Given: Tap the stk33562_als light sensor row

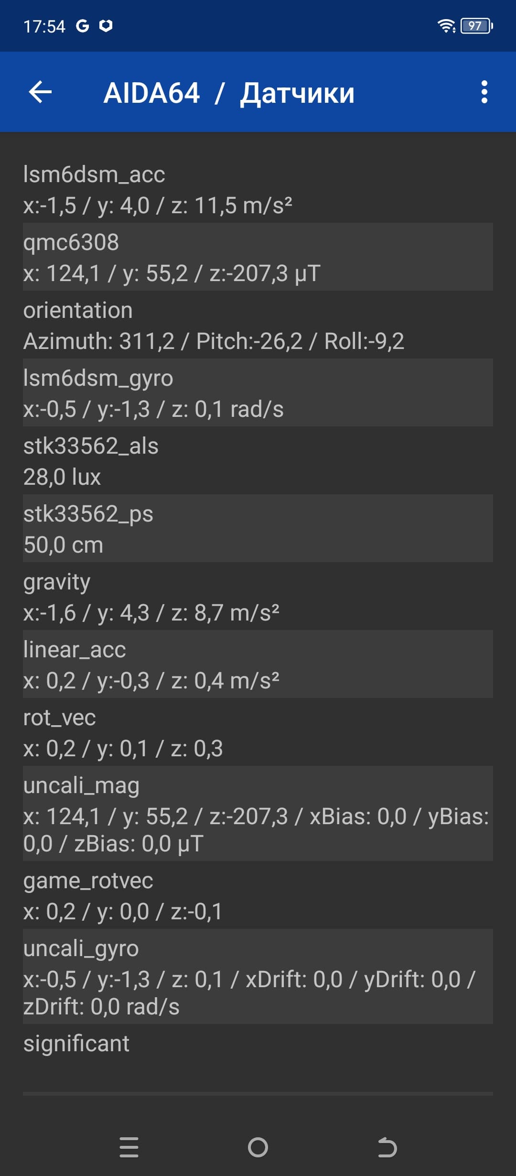Looking at the screenshot, I should (x=258, y=461).
